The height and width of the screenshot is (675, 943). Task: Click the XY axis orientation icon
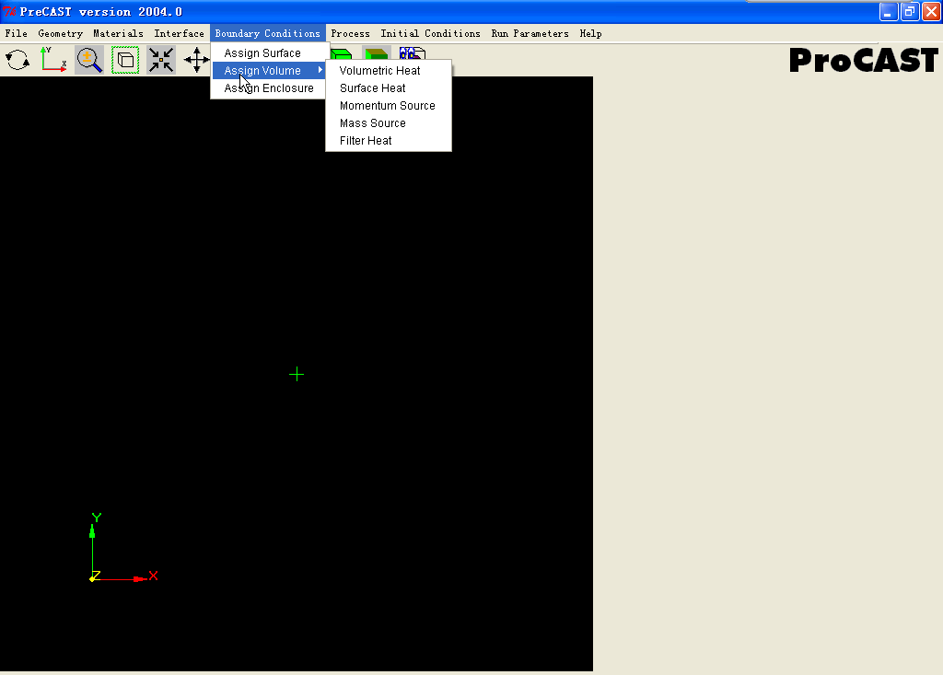52,60
